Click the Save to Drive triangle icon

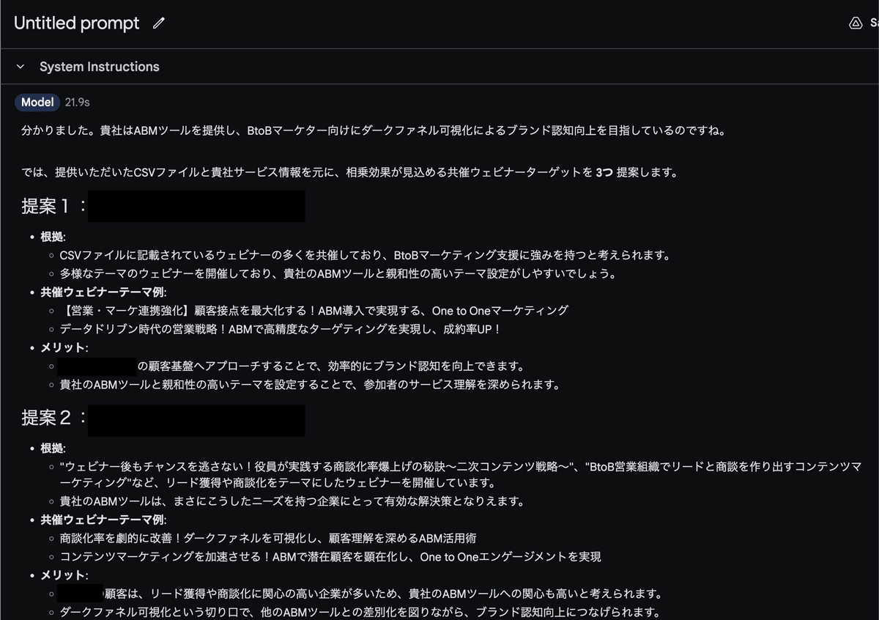856,23
